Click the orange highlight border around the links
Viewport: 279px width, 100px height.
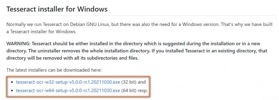click(x=78, y=77)
